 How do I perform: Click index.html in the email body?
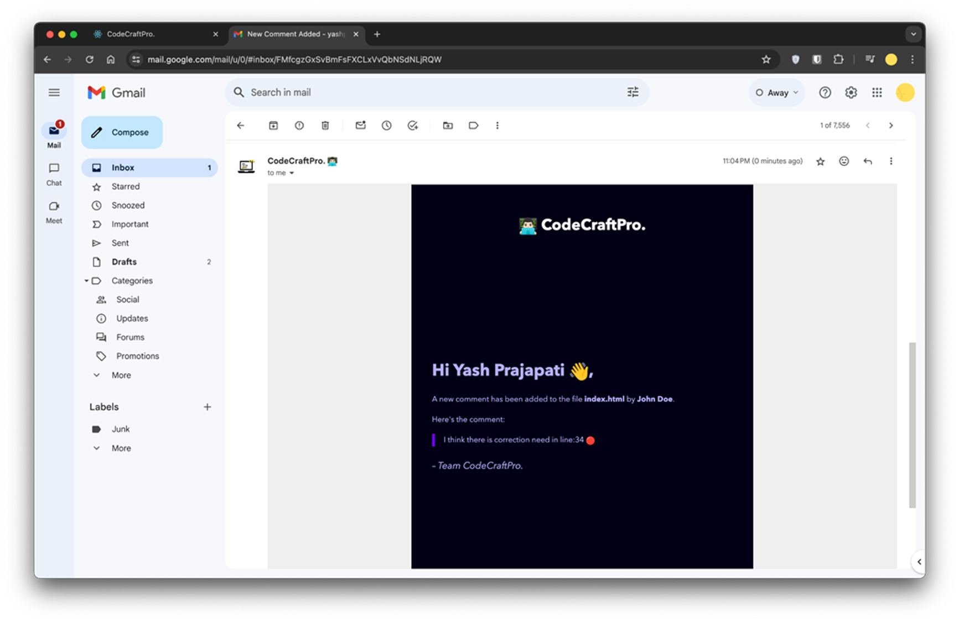[604, 399]
